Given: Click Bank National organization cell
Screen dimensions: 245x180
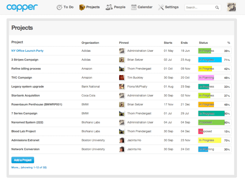Looking at the screenshot, I should pyautogui.click(x=91, y=87).
